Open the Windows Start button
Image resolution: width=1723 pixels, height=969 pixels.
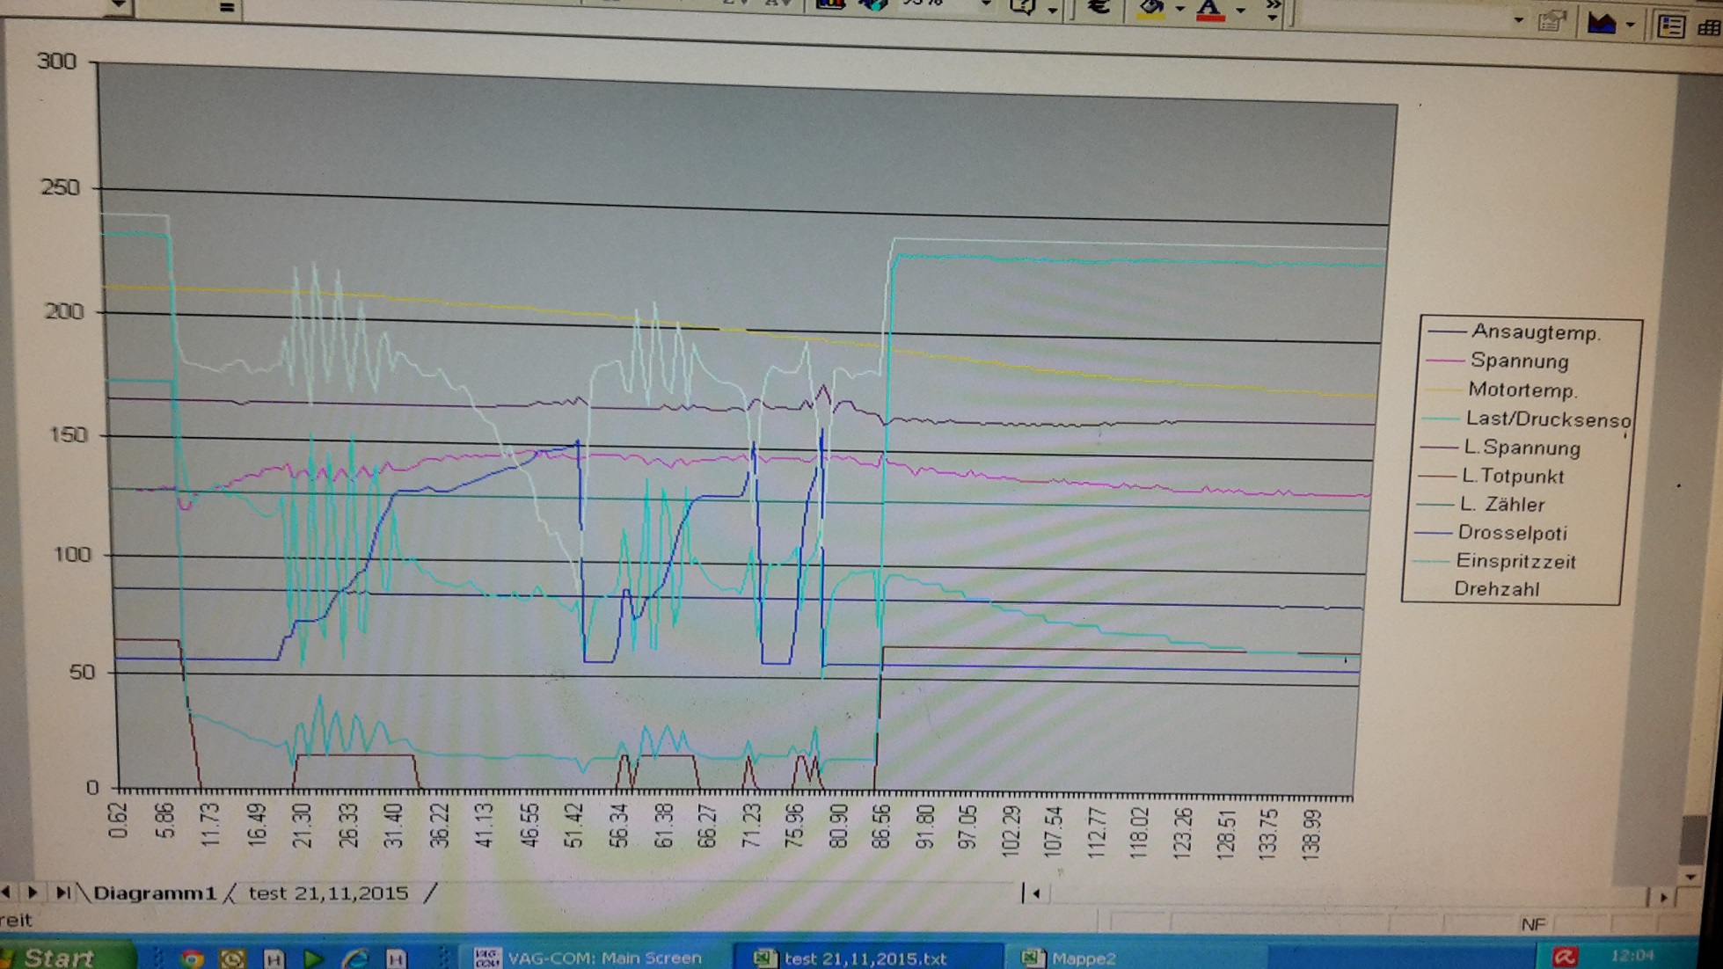58,957
